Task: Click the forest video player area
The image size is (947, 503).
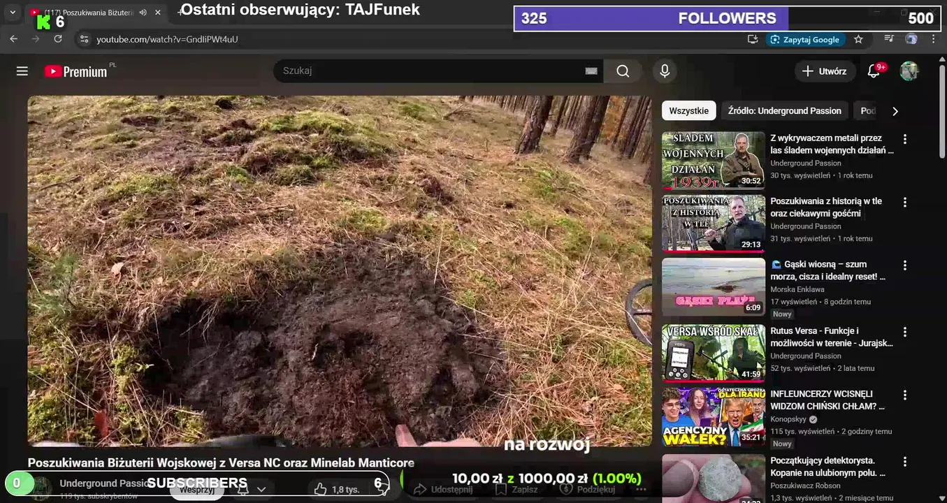Action: [340, 271]
